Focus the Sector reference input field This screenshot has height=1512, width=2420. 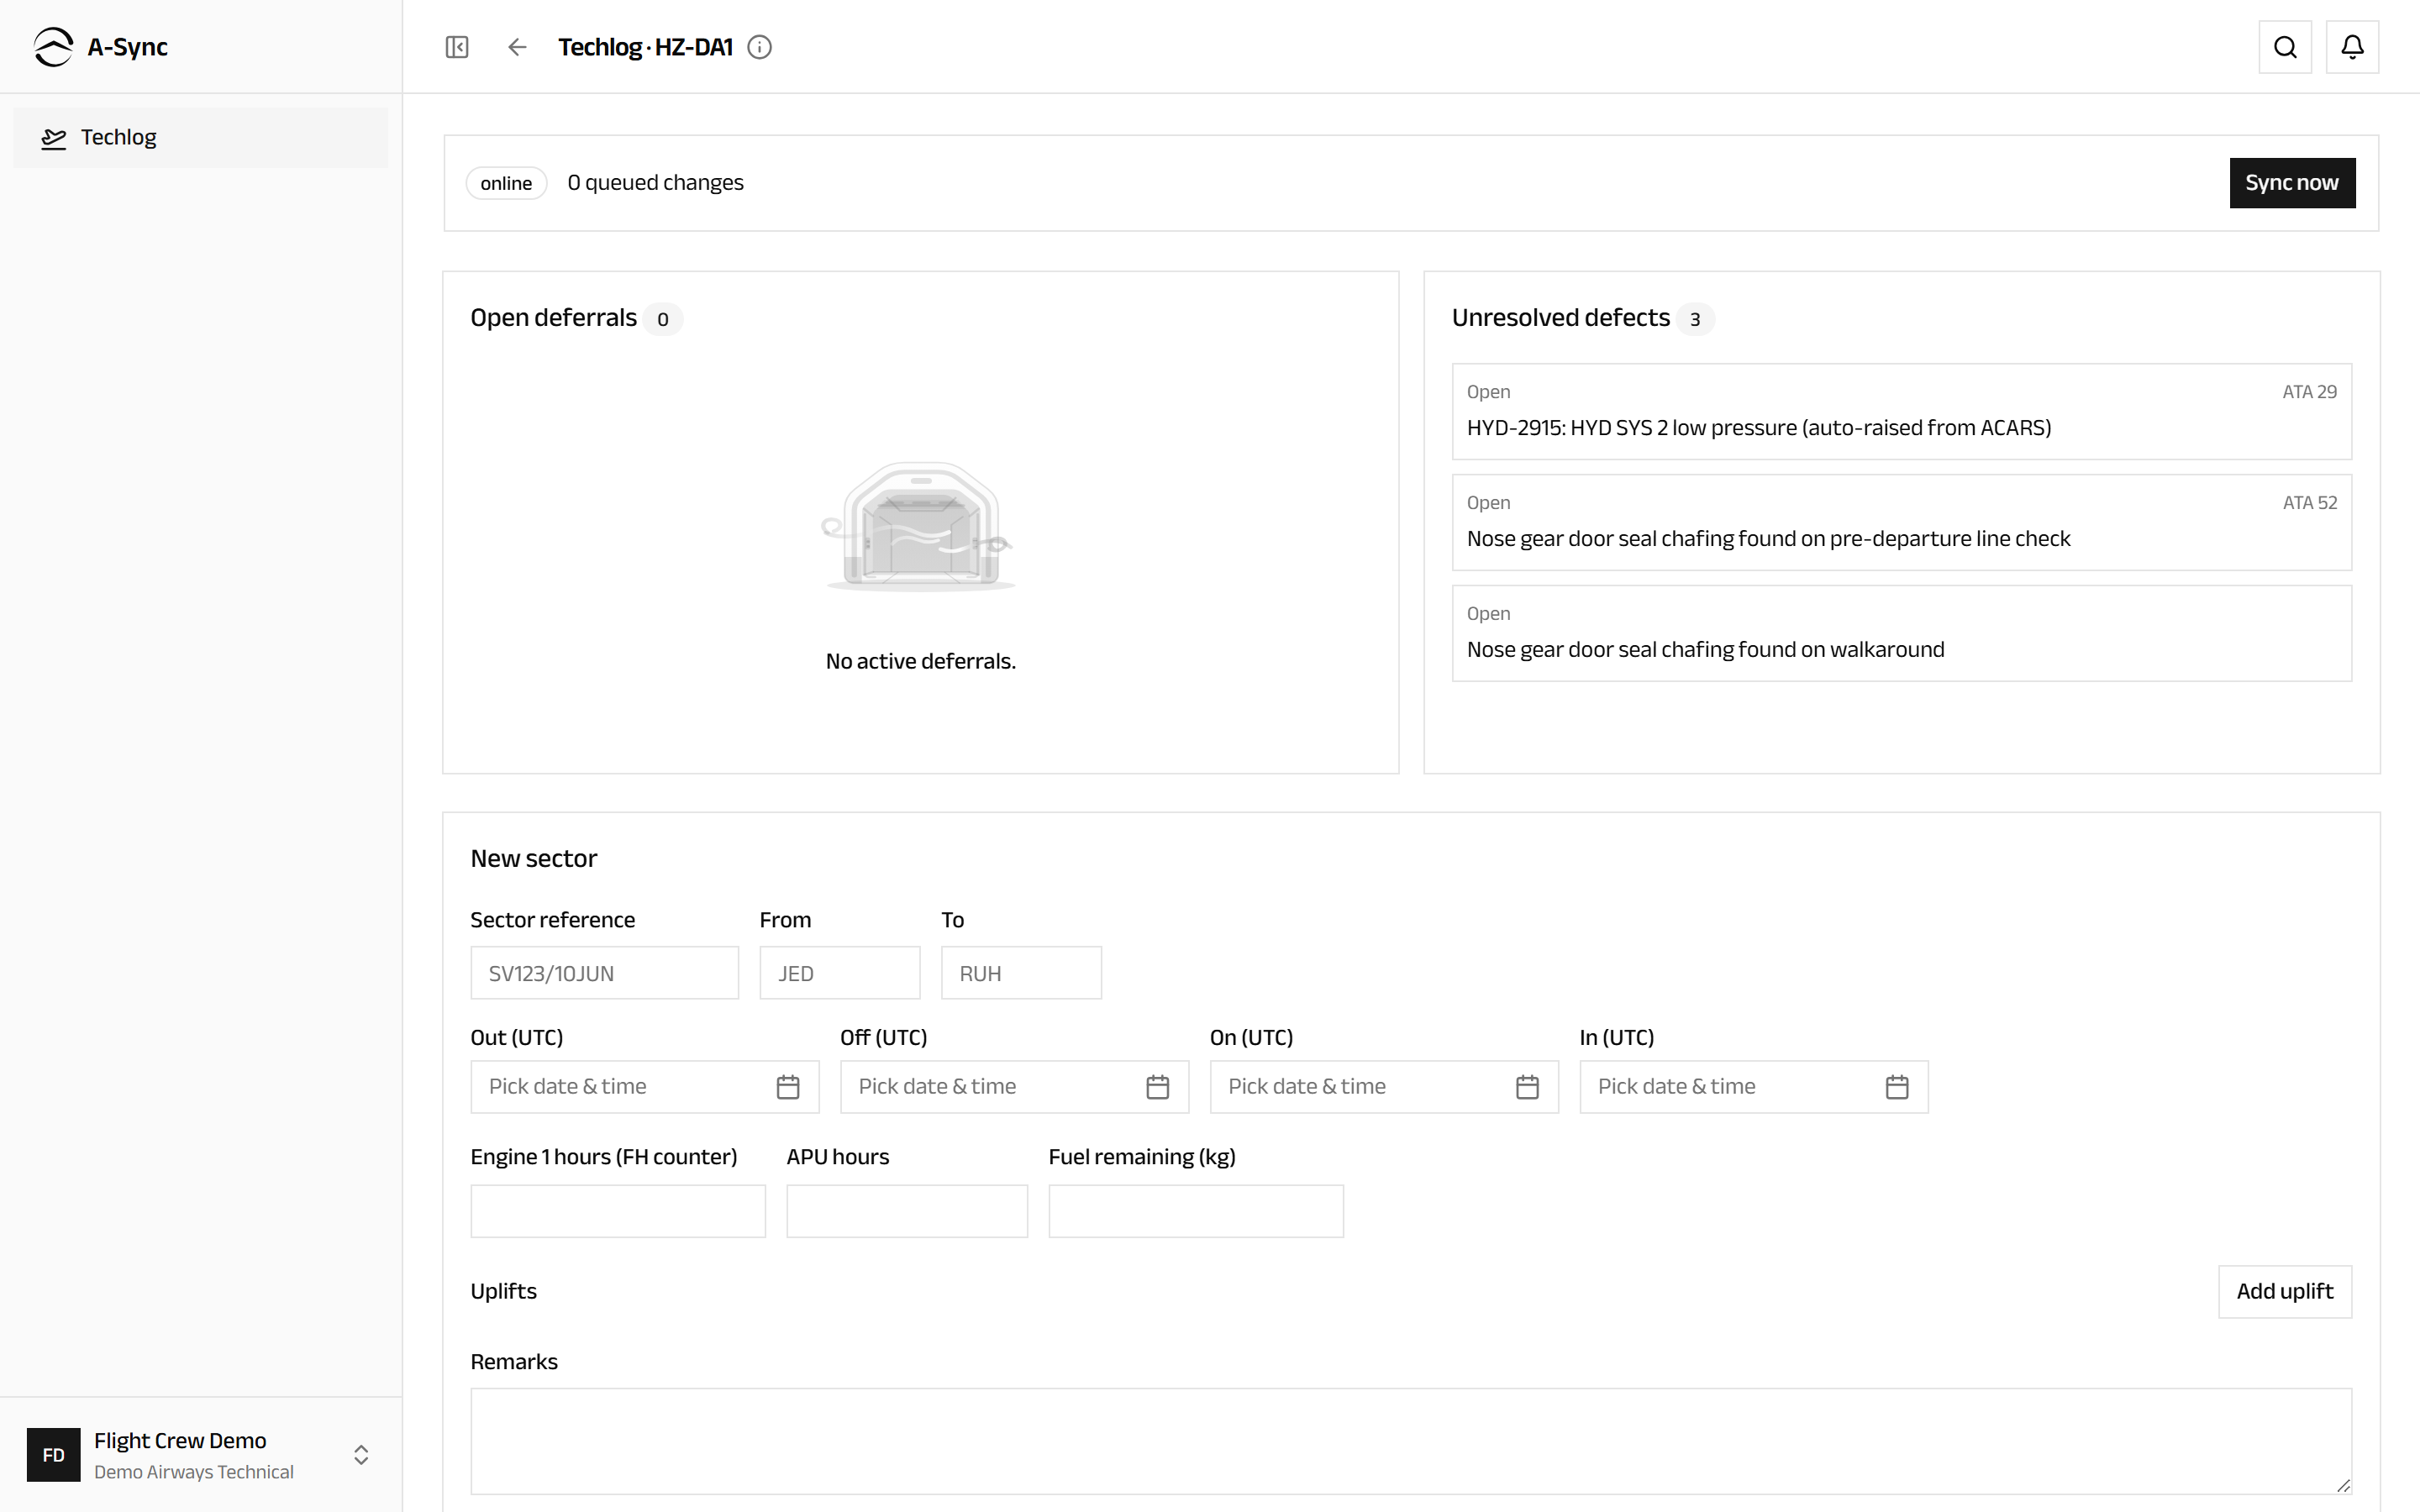point(605,973)
